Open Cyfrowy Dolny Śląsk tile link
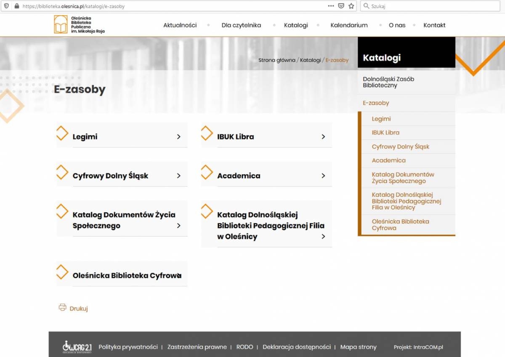This screenshot has width=505, height=357. [x=110, y=176]
